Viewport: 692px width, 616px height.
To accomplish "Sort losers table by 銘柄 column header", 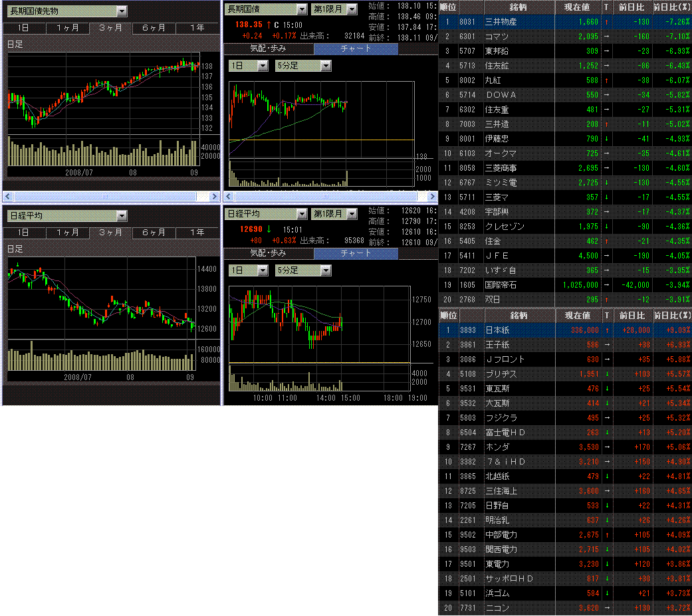I will pos(519,7).
